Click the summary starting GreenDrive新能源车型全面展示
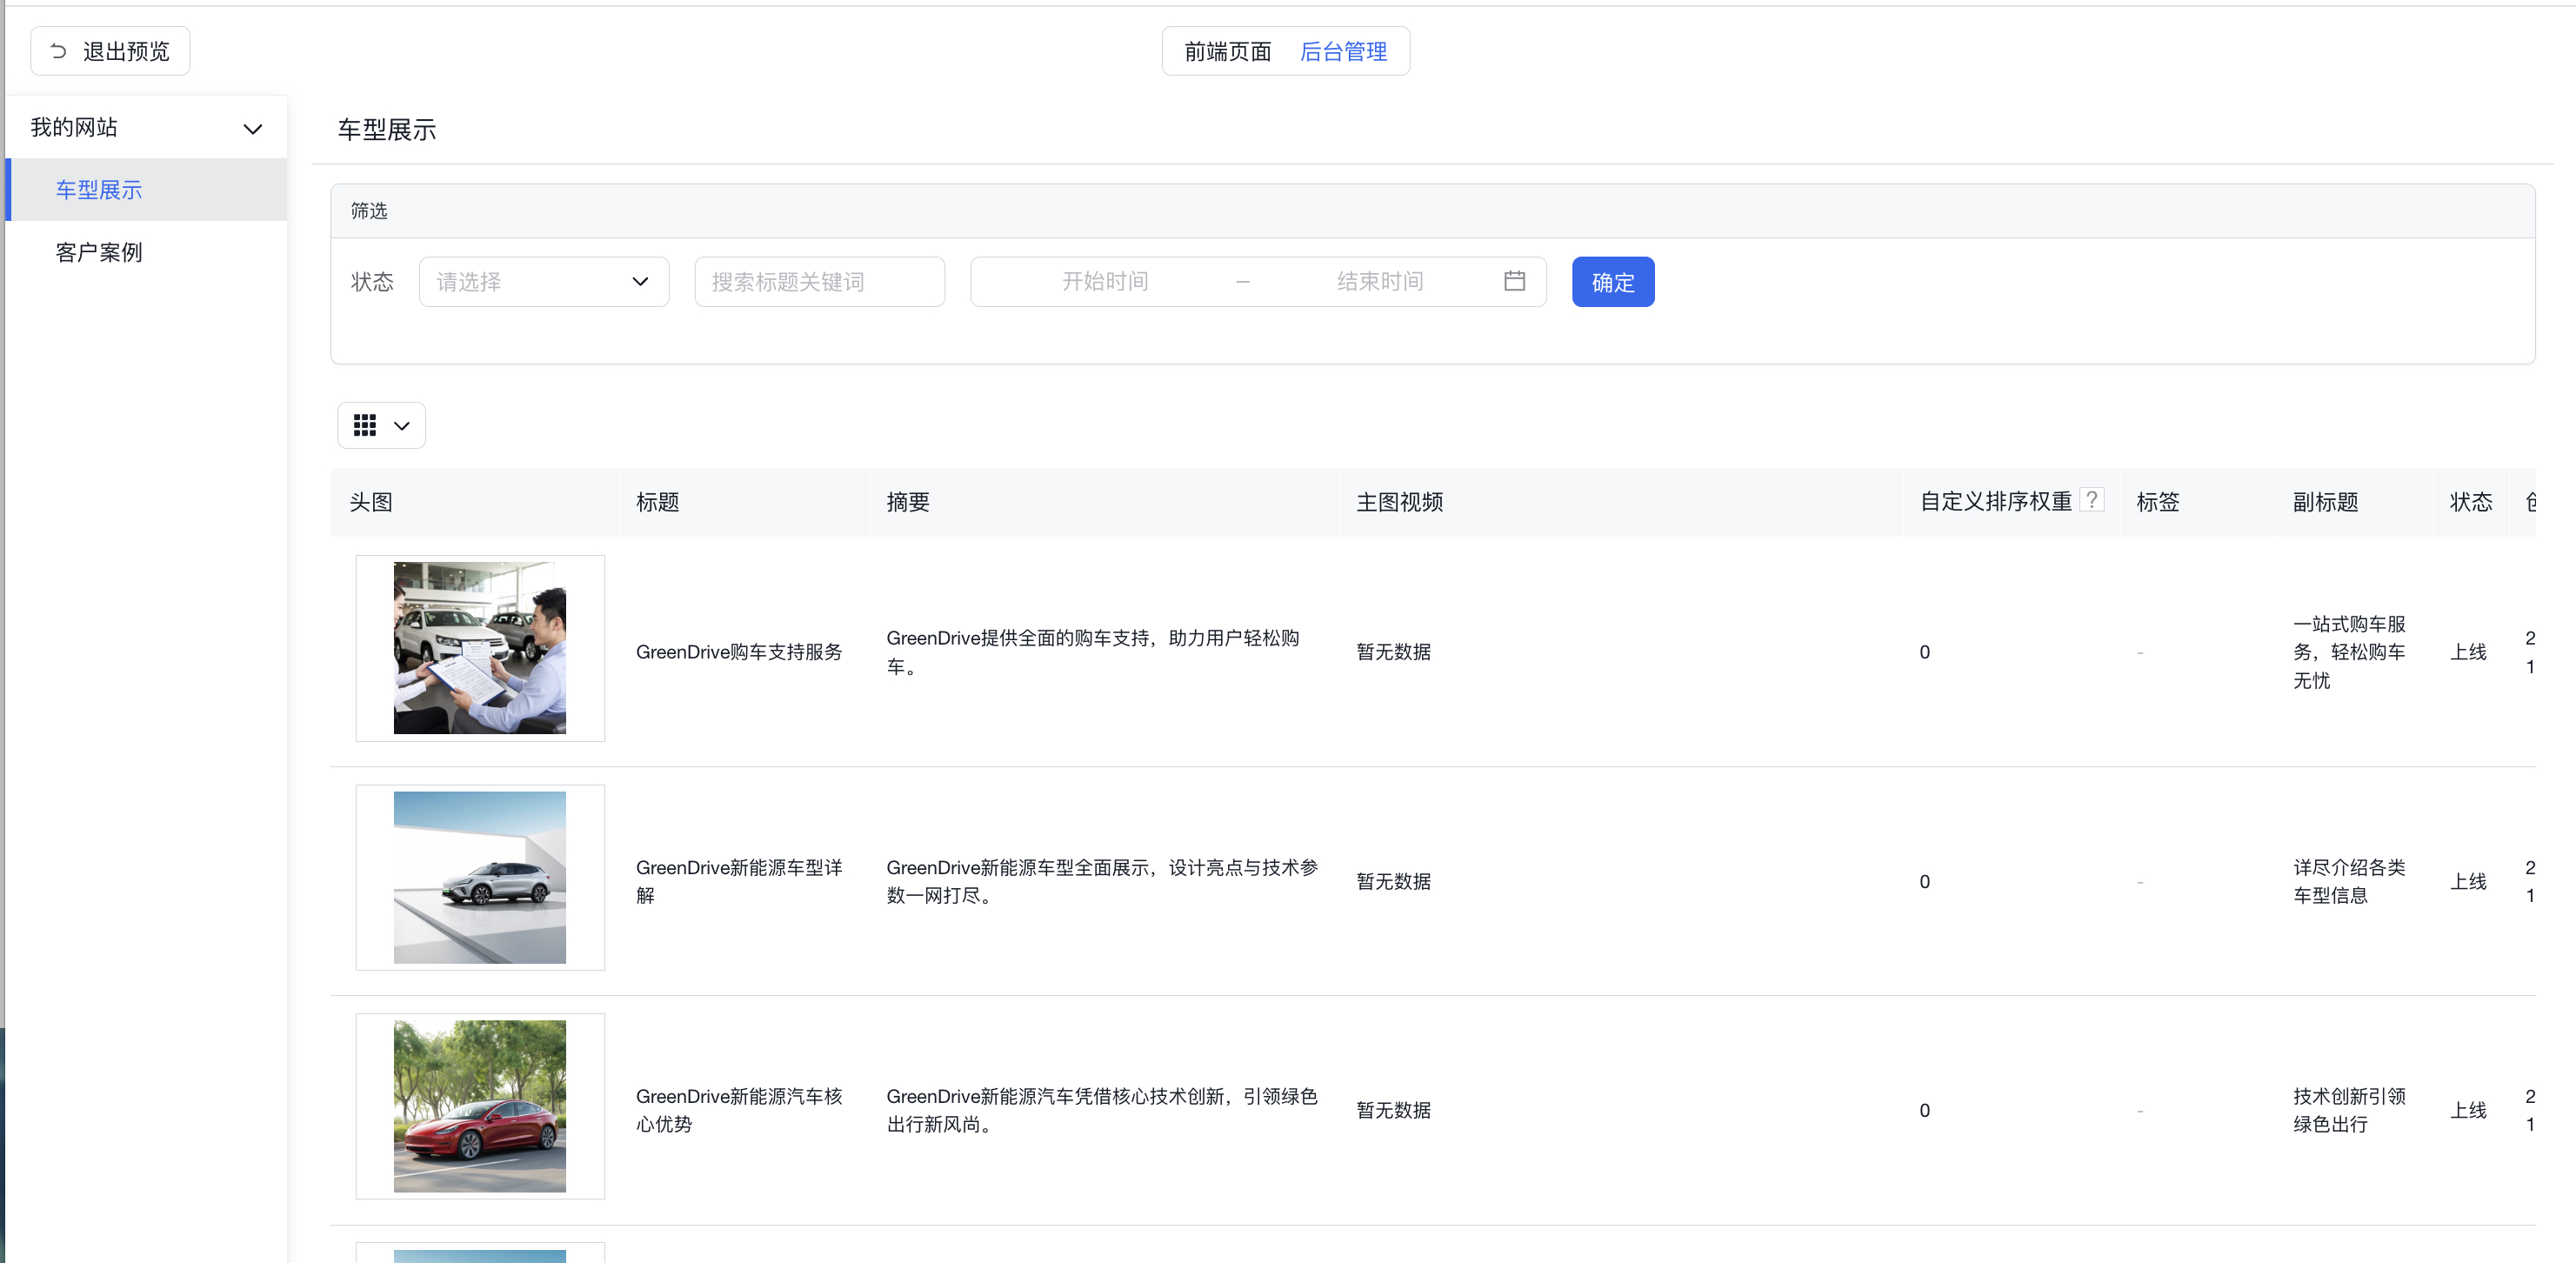 1102,881
